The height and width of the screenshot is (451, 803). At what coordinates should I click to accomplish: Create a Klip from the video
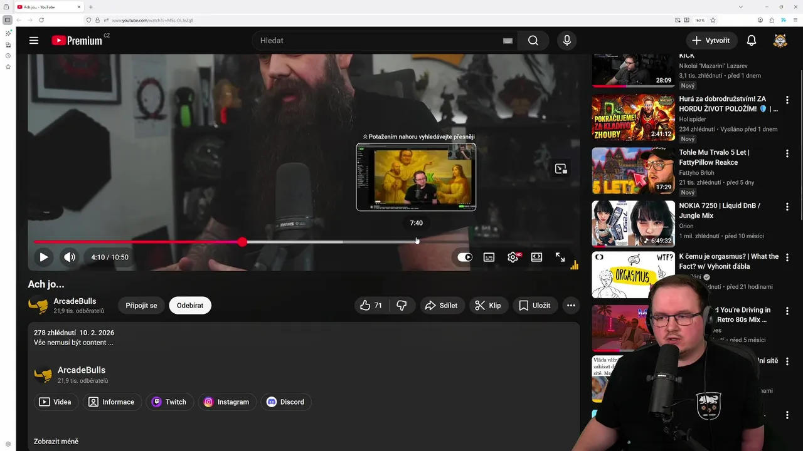coord(488,305)
